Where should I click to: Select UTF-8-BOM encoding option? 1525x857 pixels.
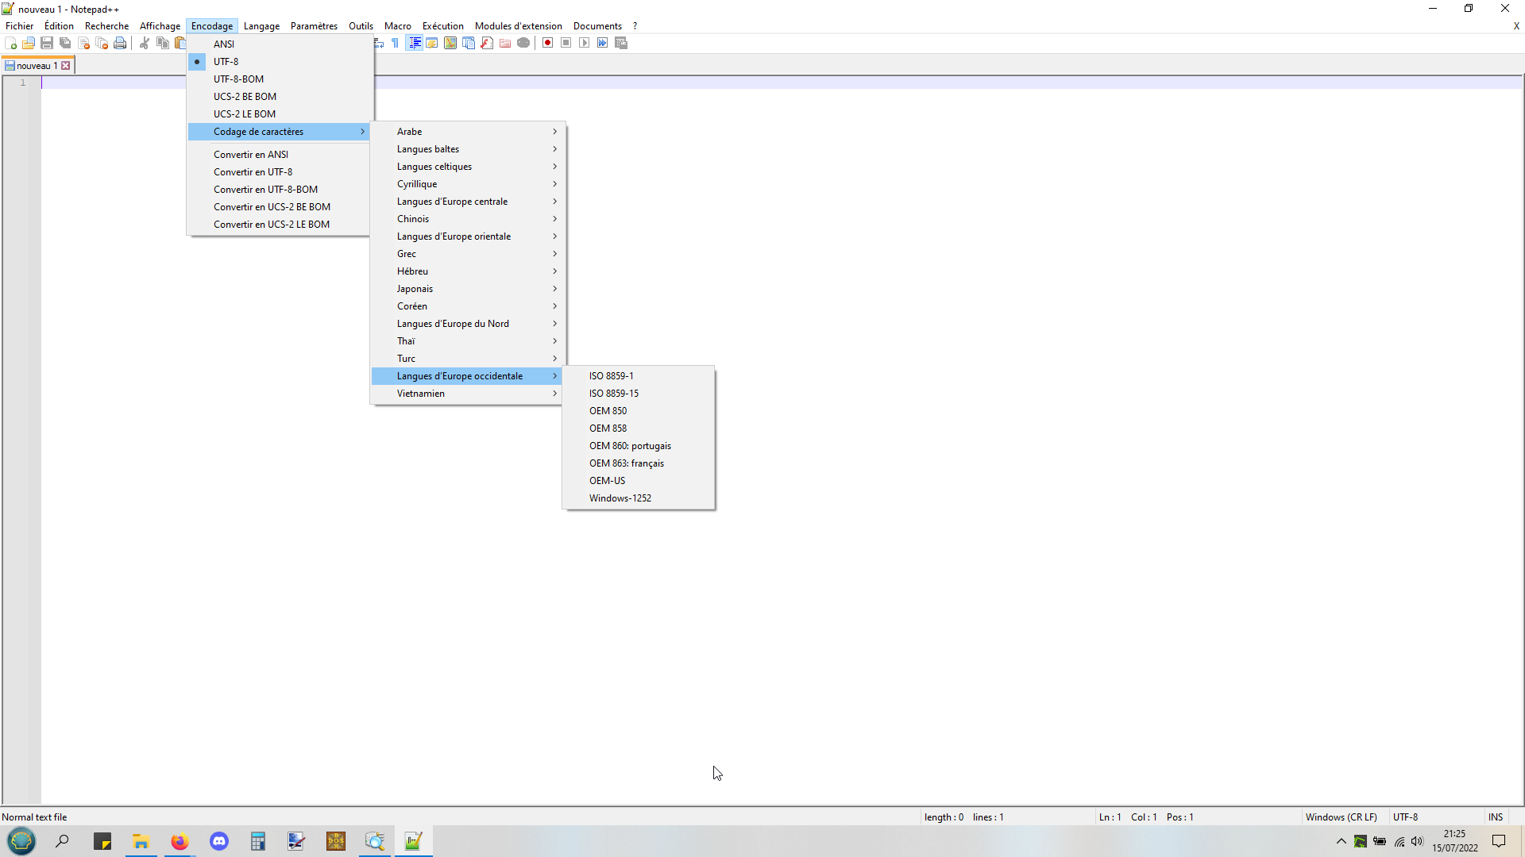pos(238,79)
